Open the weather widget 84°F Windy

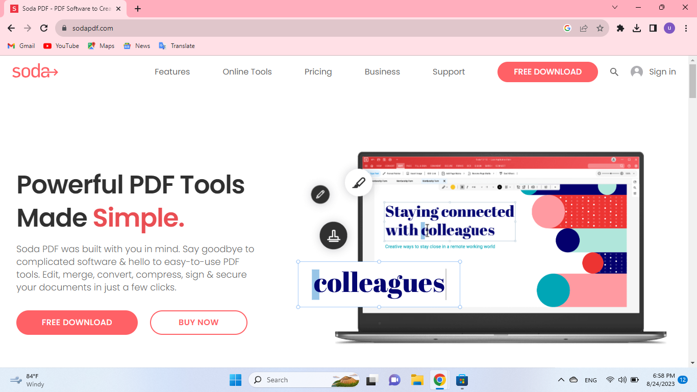pyautogui.click(x=28, y=380)
